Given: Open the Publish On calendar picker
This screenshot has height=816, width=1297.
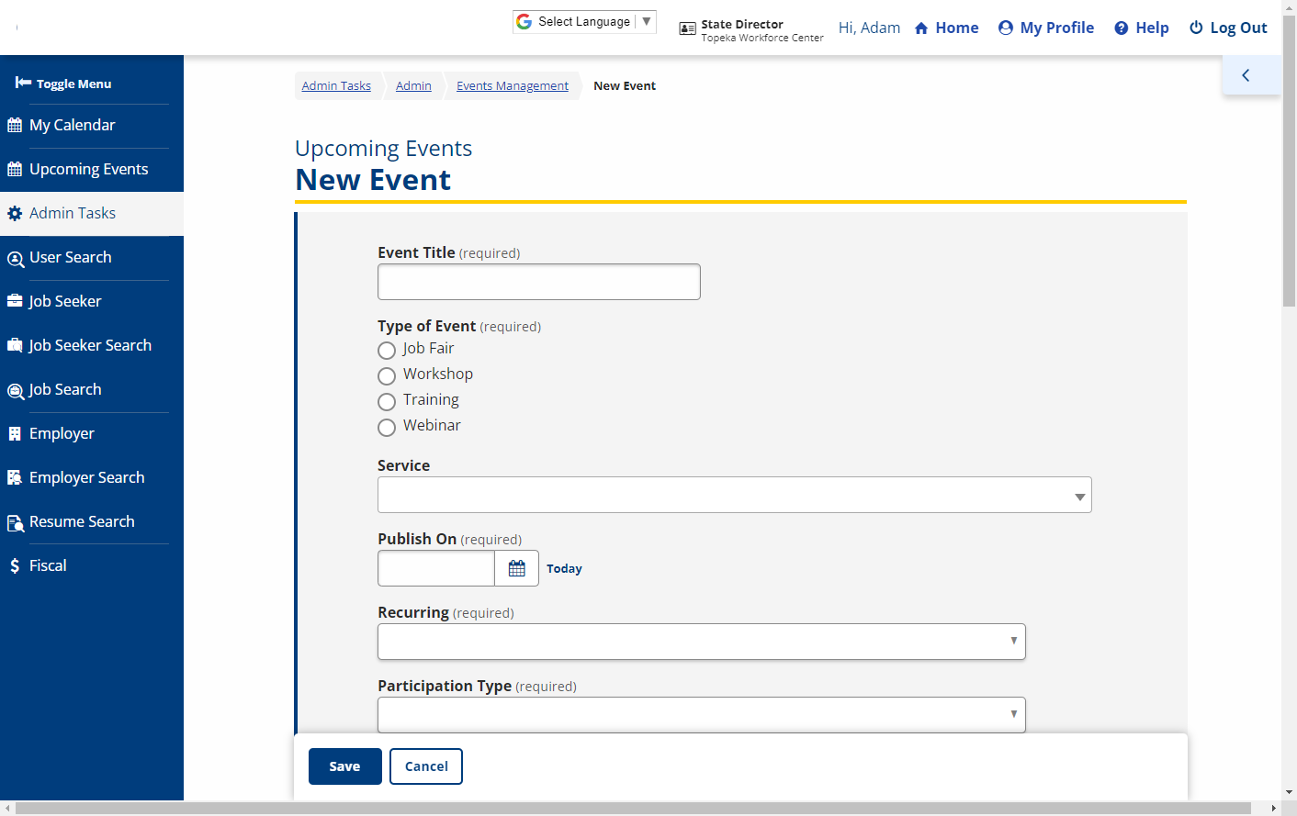Looking at the screenshot, I should point(516,568).
